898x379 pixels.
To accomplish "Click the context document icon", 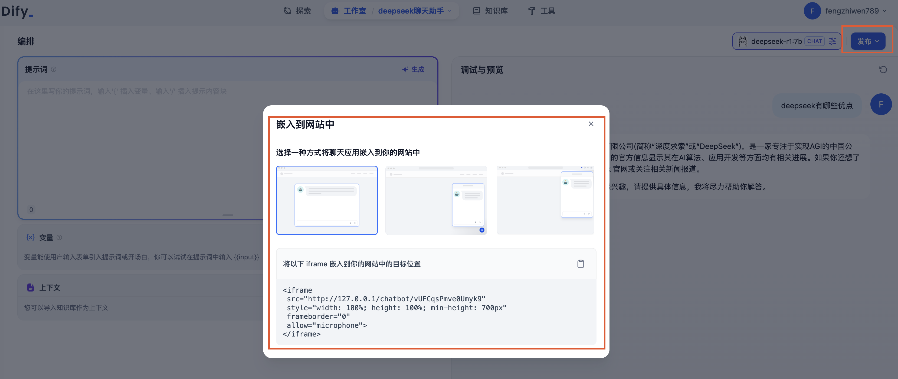I will tap(30, 287).
